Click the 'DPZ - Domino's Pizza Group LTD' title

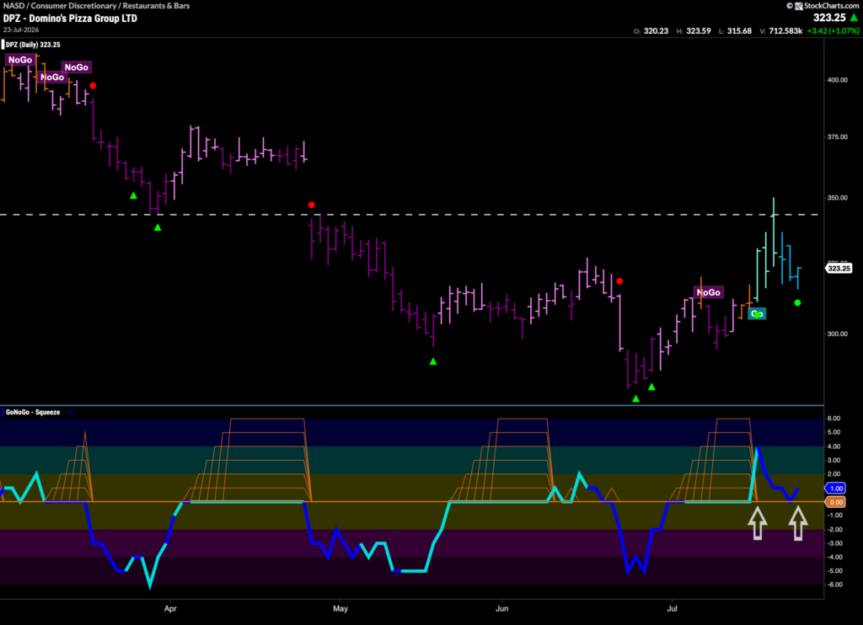coord(70,19)
